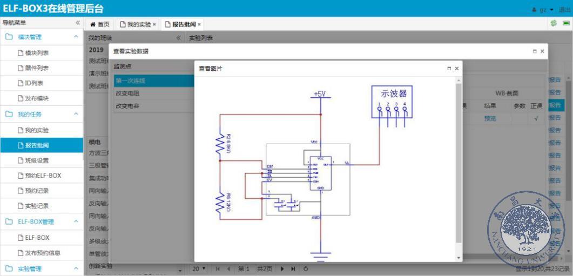Image resolution: width=573 pixels, height=276 pixels.
Task: Maximize the 查看实验数据 dialog
Action: coord(535,51)
